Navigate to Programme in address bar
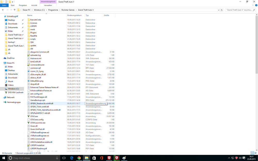 point(53,10)
